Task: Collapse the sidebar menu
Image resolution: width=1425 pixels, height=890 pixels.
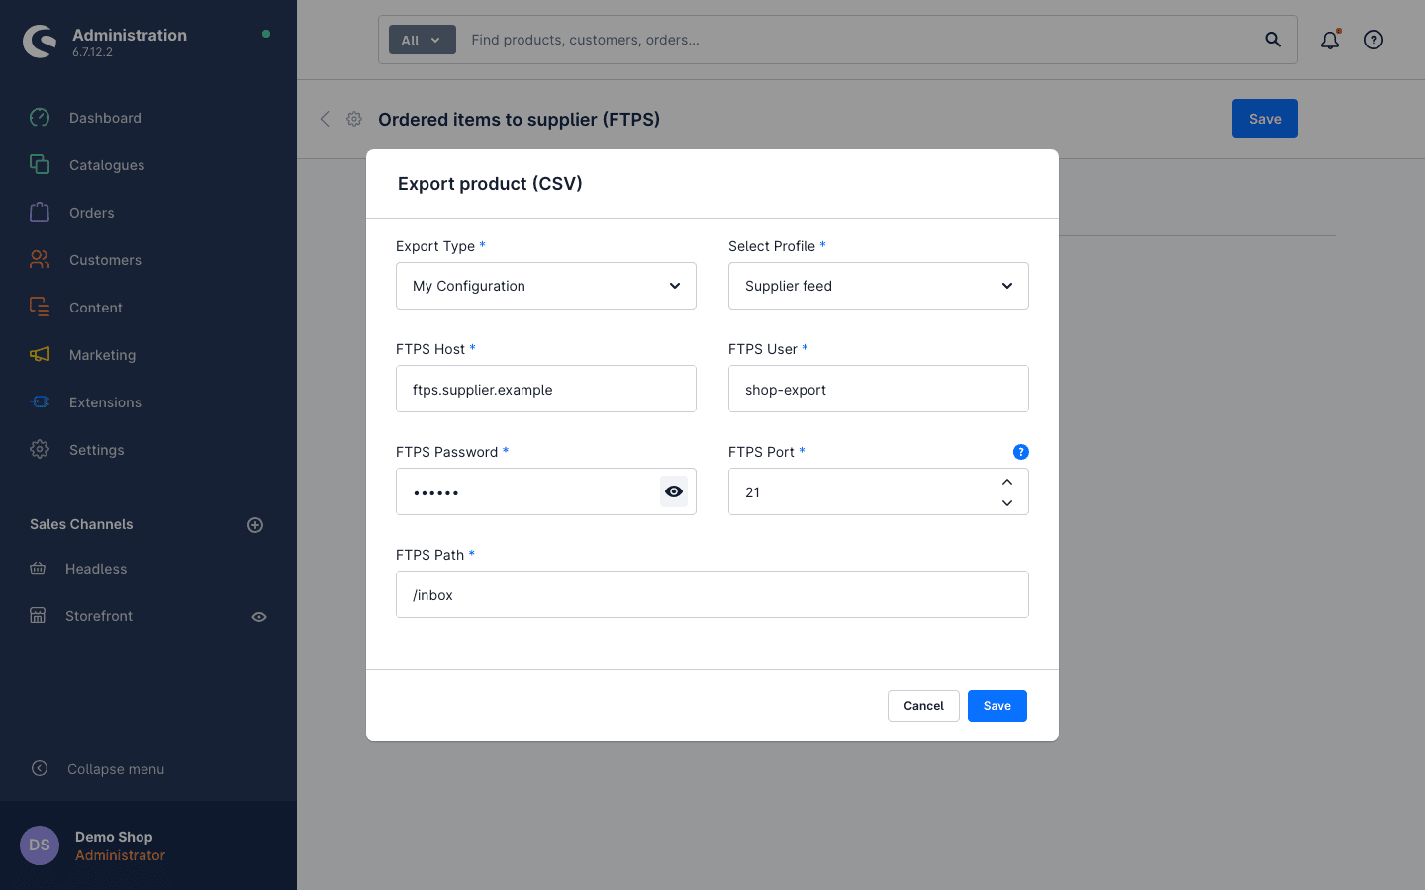Action: 97,769
